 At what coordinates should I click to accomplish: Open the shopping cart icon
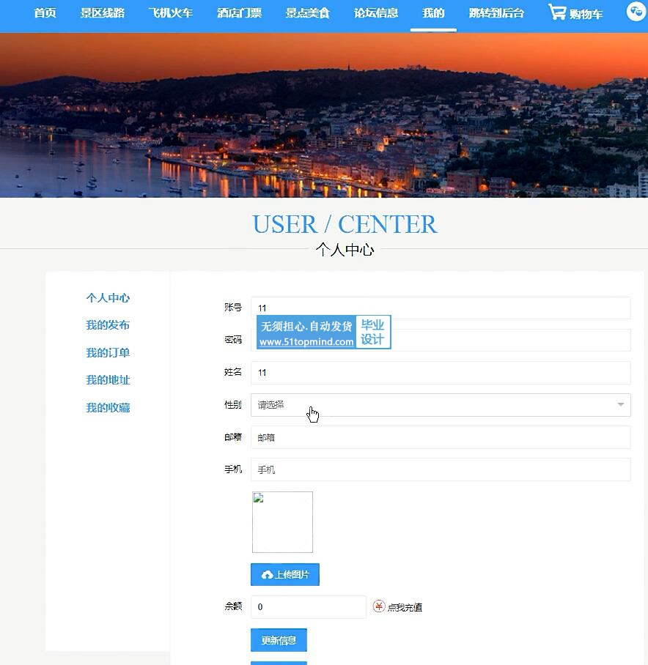click(557, 12)
